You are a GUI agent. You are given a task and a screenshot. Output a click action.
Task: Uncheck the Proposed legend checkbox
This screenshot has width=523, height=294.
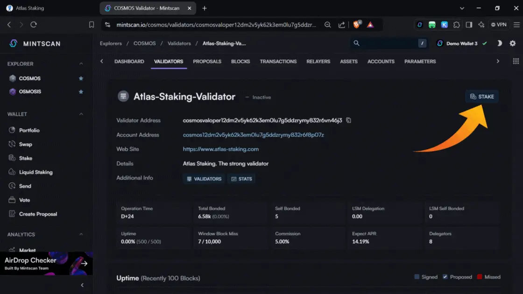point(445,277)
